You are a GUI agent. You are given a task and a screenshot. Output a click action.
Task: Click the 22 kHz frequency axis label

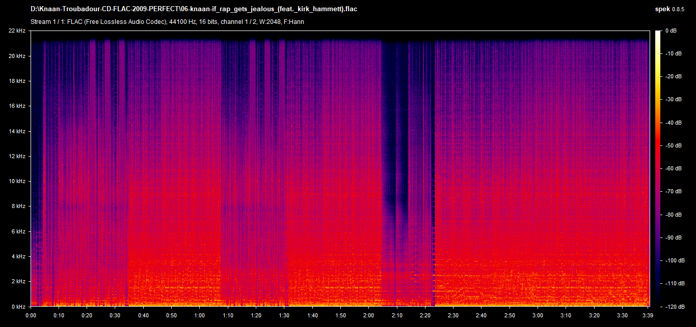(17, 31)
